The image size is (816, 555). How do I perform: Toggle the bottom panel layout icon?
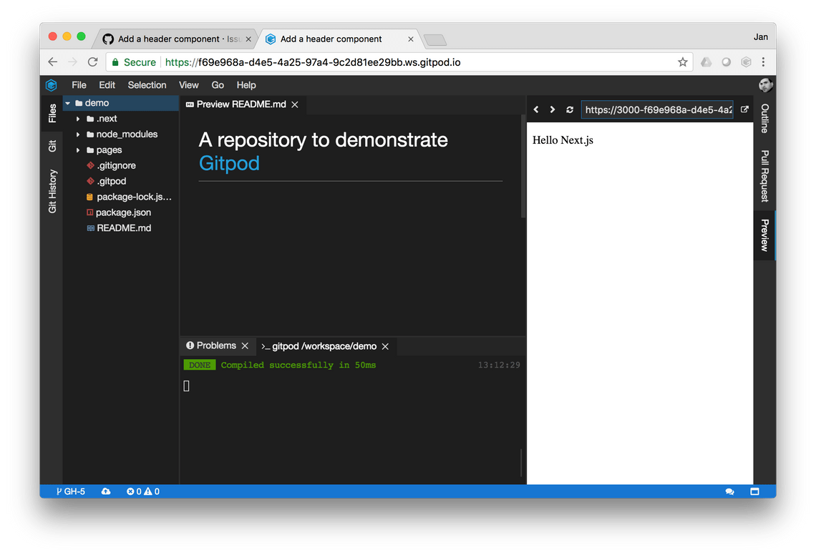click(754, 491)
